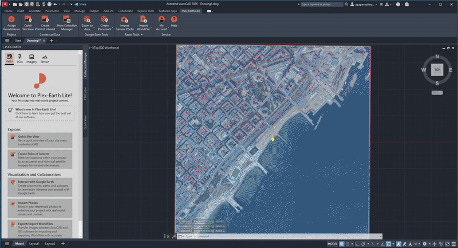Toggle object snap tracking in status bar
458x248 pixels.
382,244
